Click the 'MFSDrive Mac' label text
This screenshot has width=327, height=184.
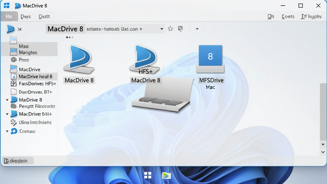pos(211,83)
